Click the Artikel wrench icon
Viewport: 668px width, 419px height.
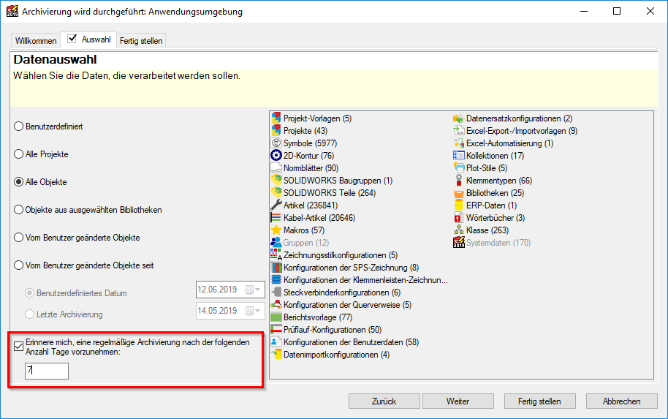coord(276,205)
